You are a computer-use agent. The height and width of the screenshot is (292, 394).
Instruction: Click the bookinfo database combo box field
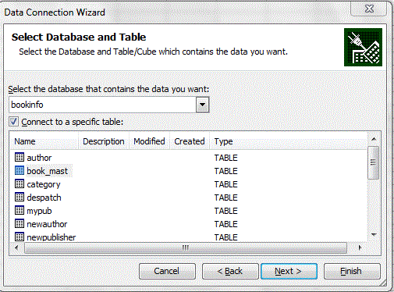coord(108,105)
